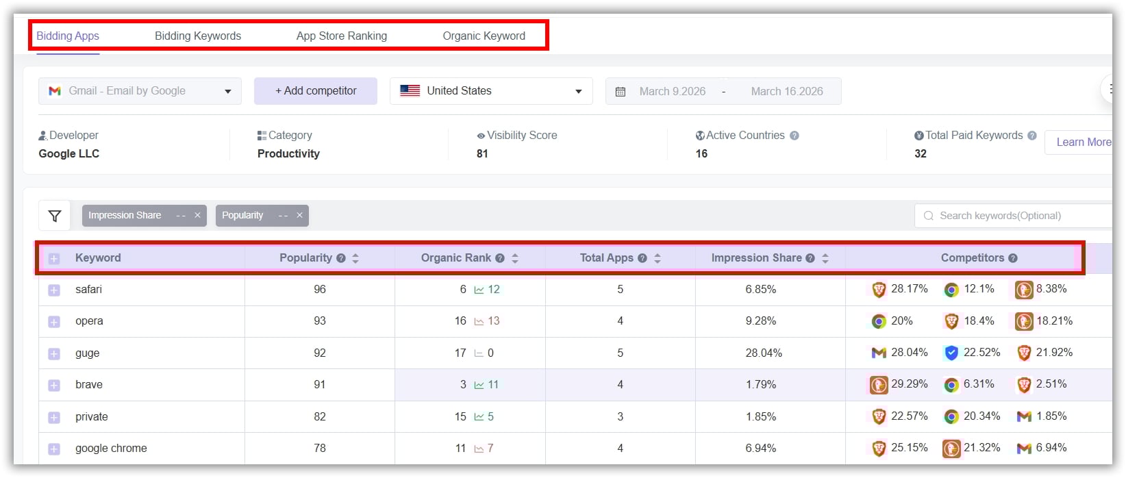Click the Organic Rank help question icon

tap(500, 258)
